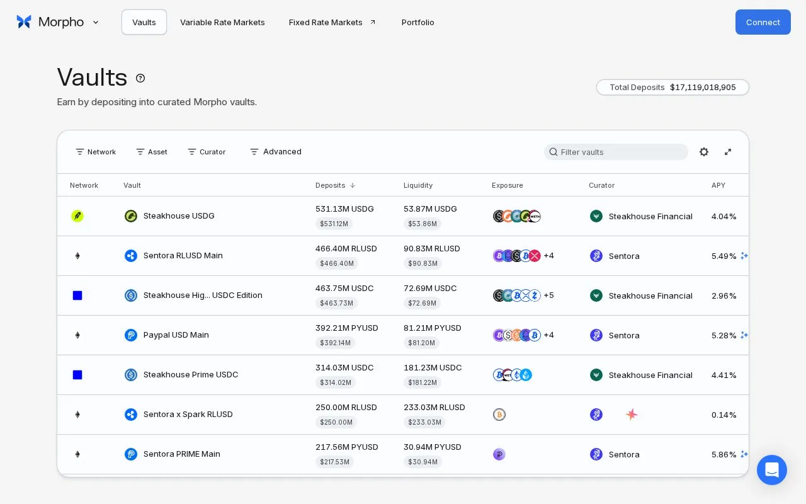The height and width of the screenshot is (504, 806).
Task: Expand the vault table to fullscreen
Action: (728, 152)
